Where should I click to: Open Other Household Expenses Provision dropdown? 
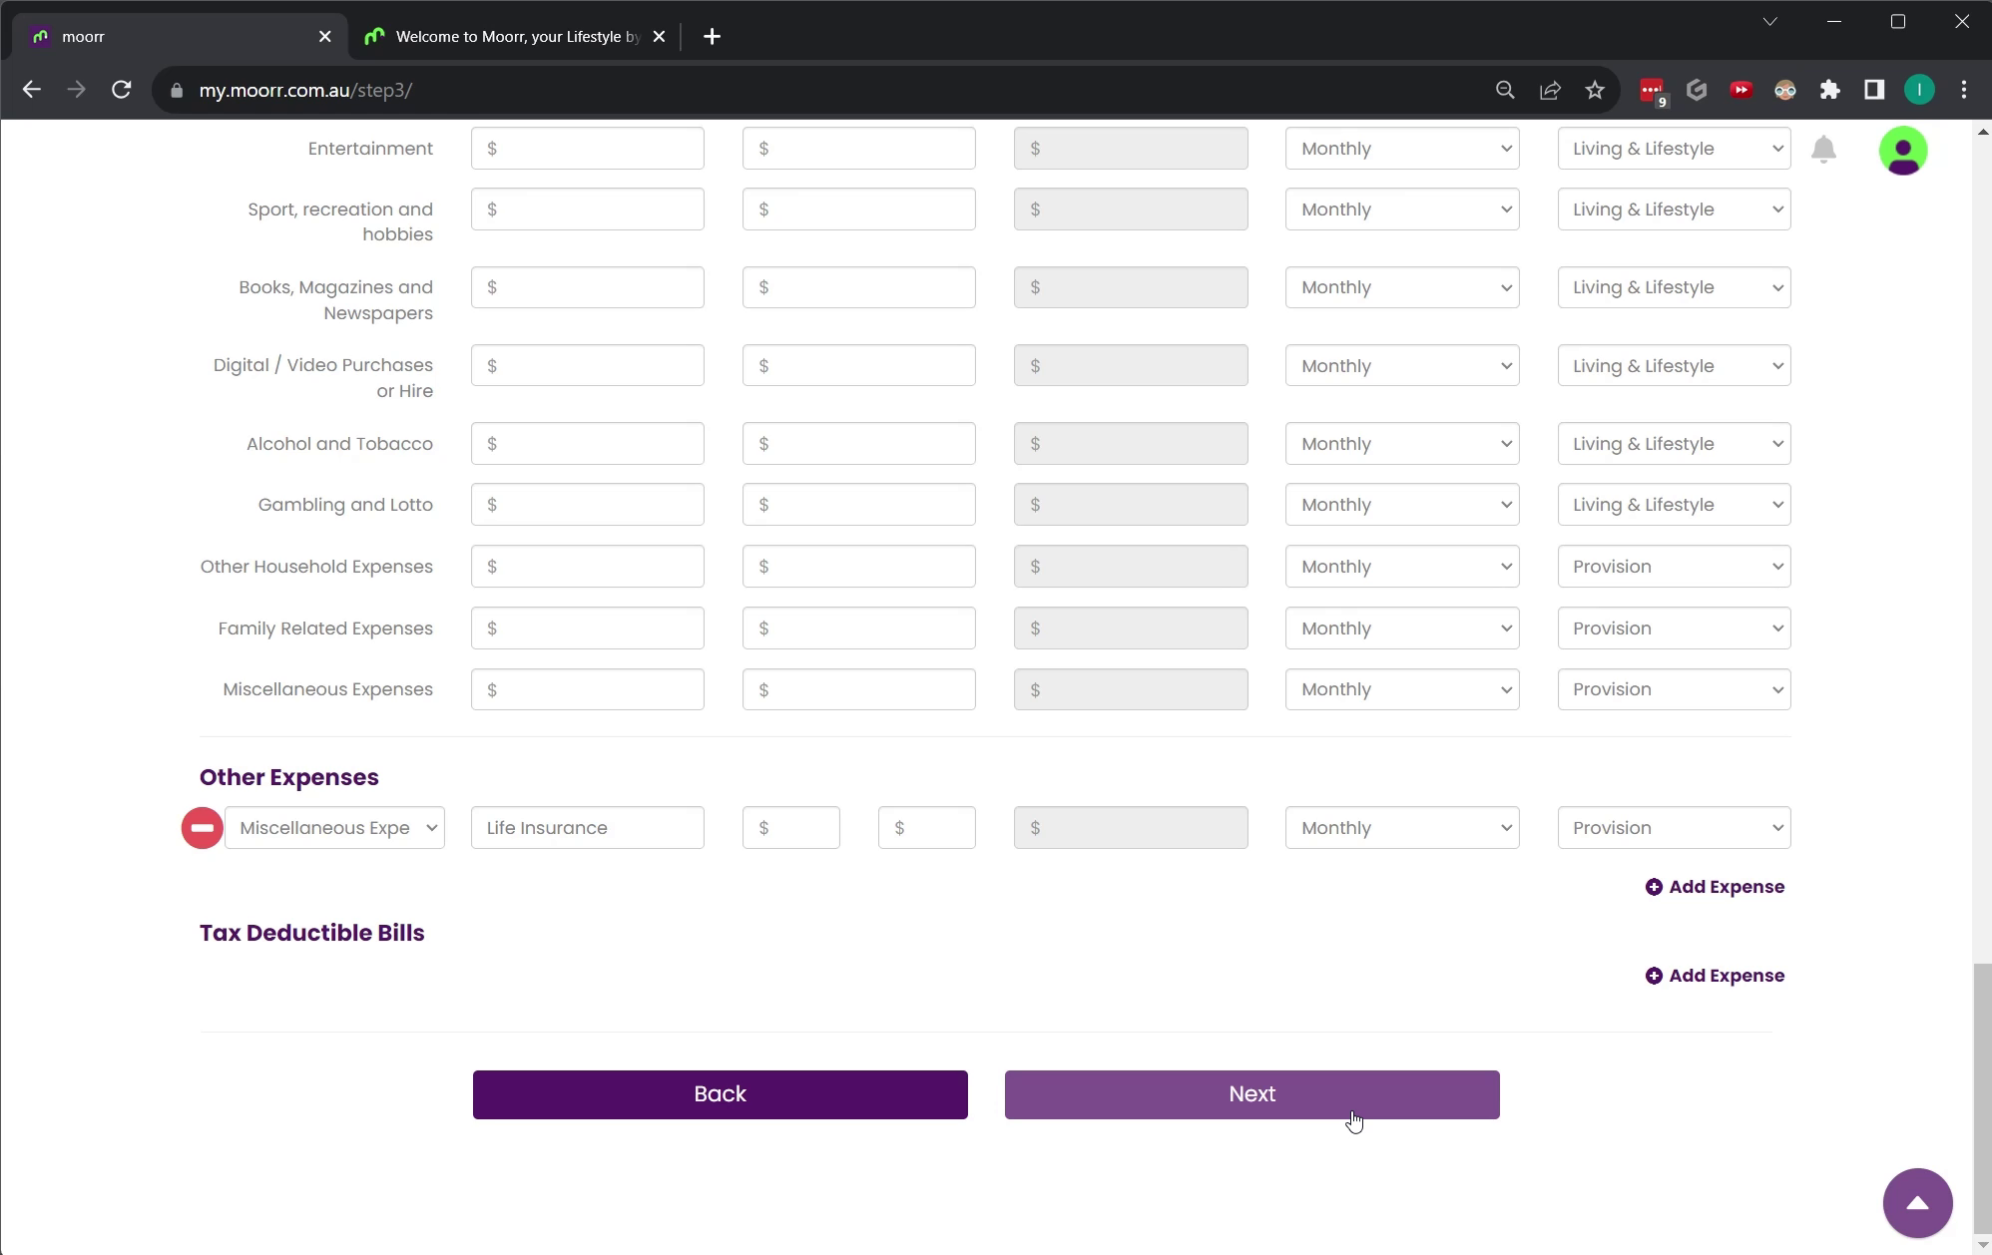pos(1674,567)
